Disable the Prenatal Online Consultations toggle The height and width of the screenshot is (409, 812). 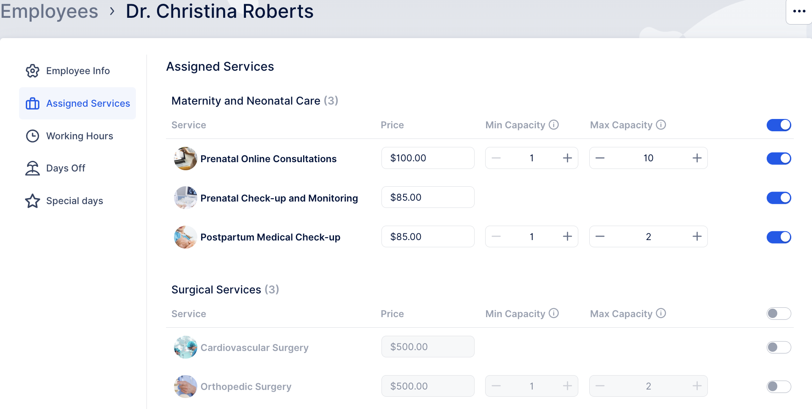point(779,158)
